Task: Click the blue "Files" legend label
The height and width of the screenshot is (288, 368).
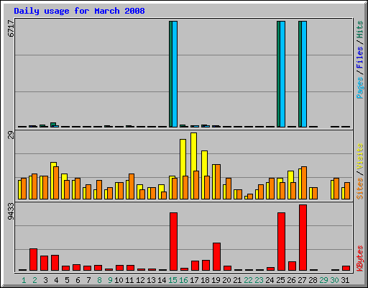Action: click(x=359, y=57)
